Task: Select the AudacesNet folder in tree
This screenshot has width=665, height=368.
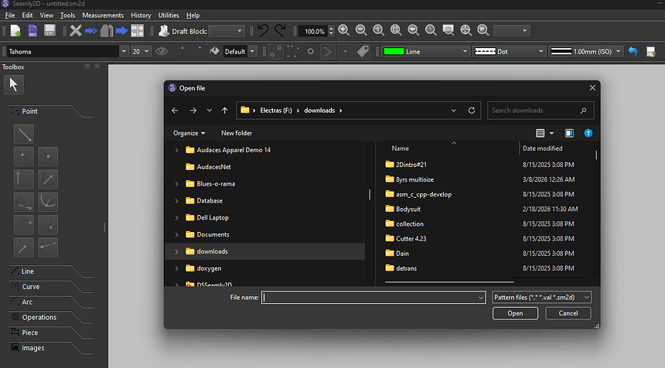Action: point(213,167)
